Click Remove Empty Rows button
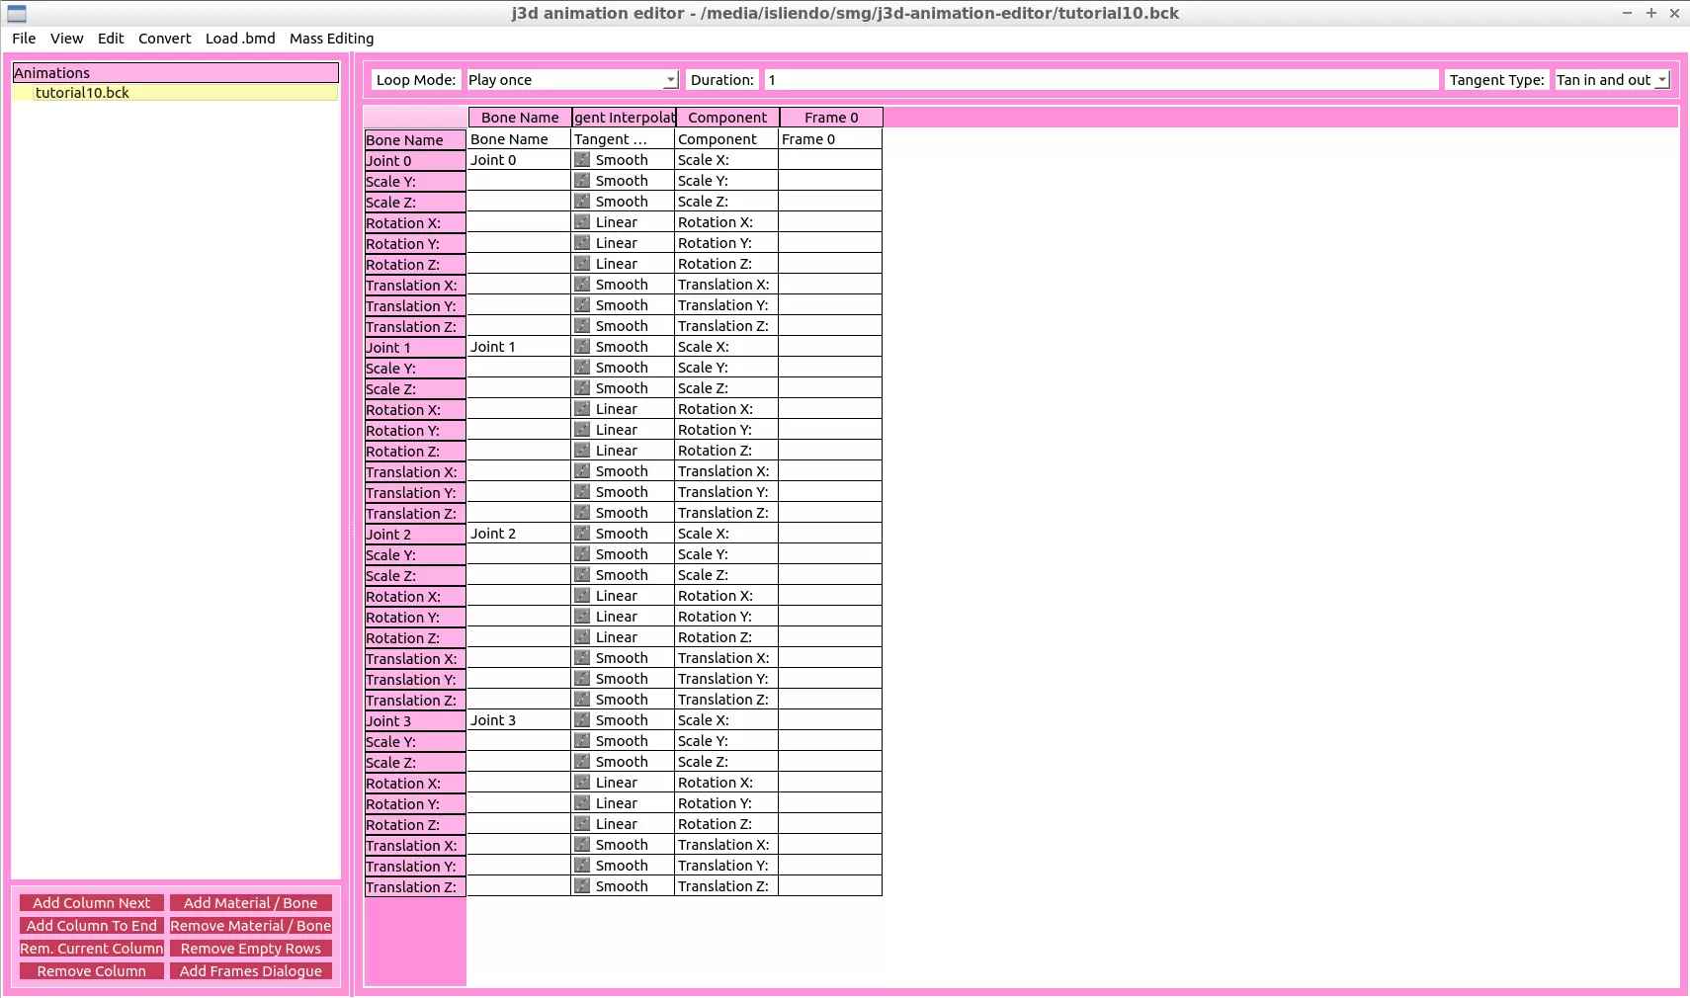 [x=251, y=949]
